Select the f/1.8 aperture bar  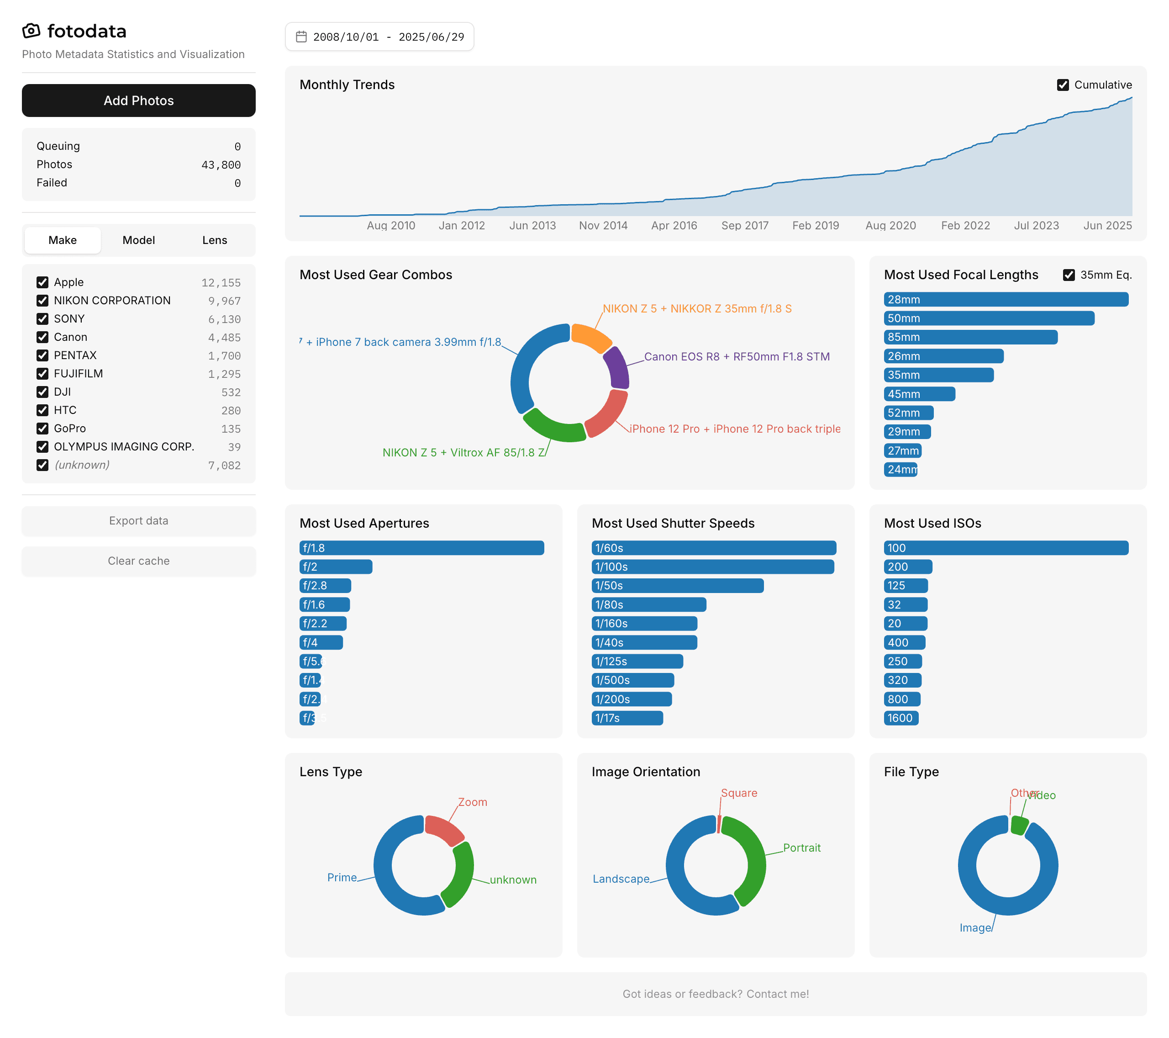421,548
